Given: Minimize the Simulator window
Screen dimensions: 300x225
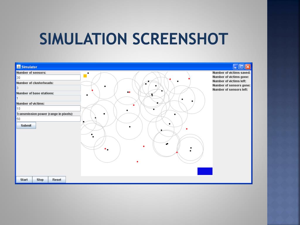Looking at the screenshot, I should (x=236, y=67).
